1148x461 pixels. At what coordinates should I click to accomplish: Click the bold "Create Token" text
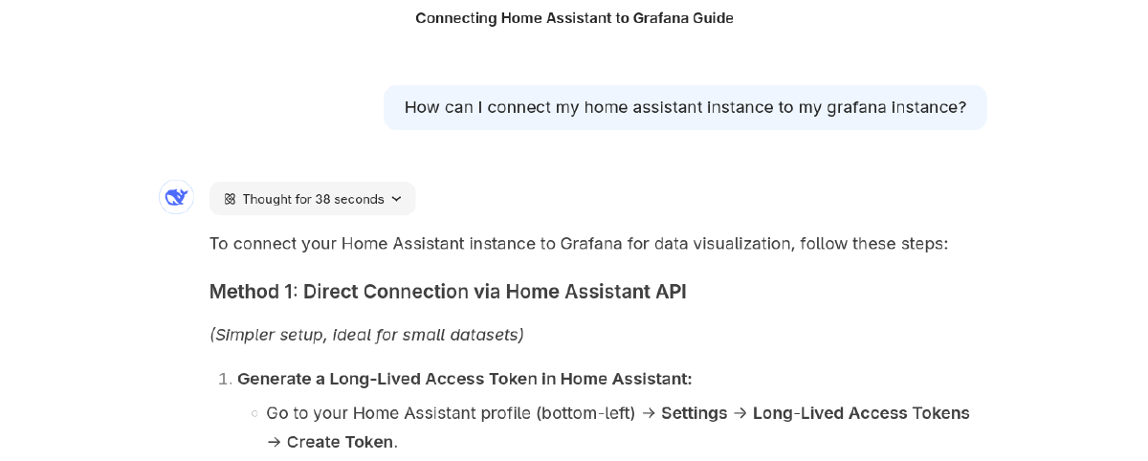[x=340, y=442]
